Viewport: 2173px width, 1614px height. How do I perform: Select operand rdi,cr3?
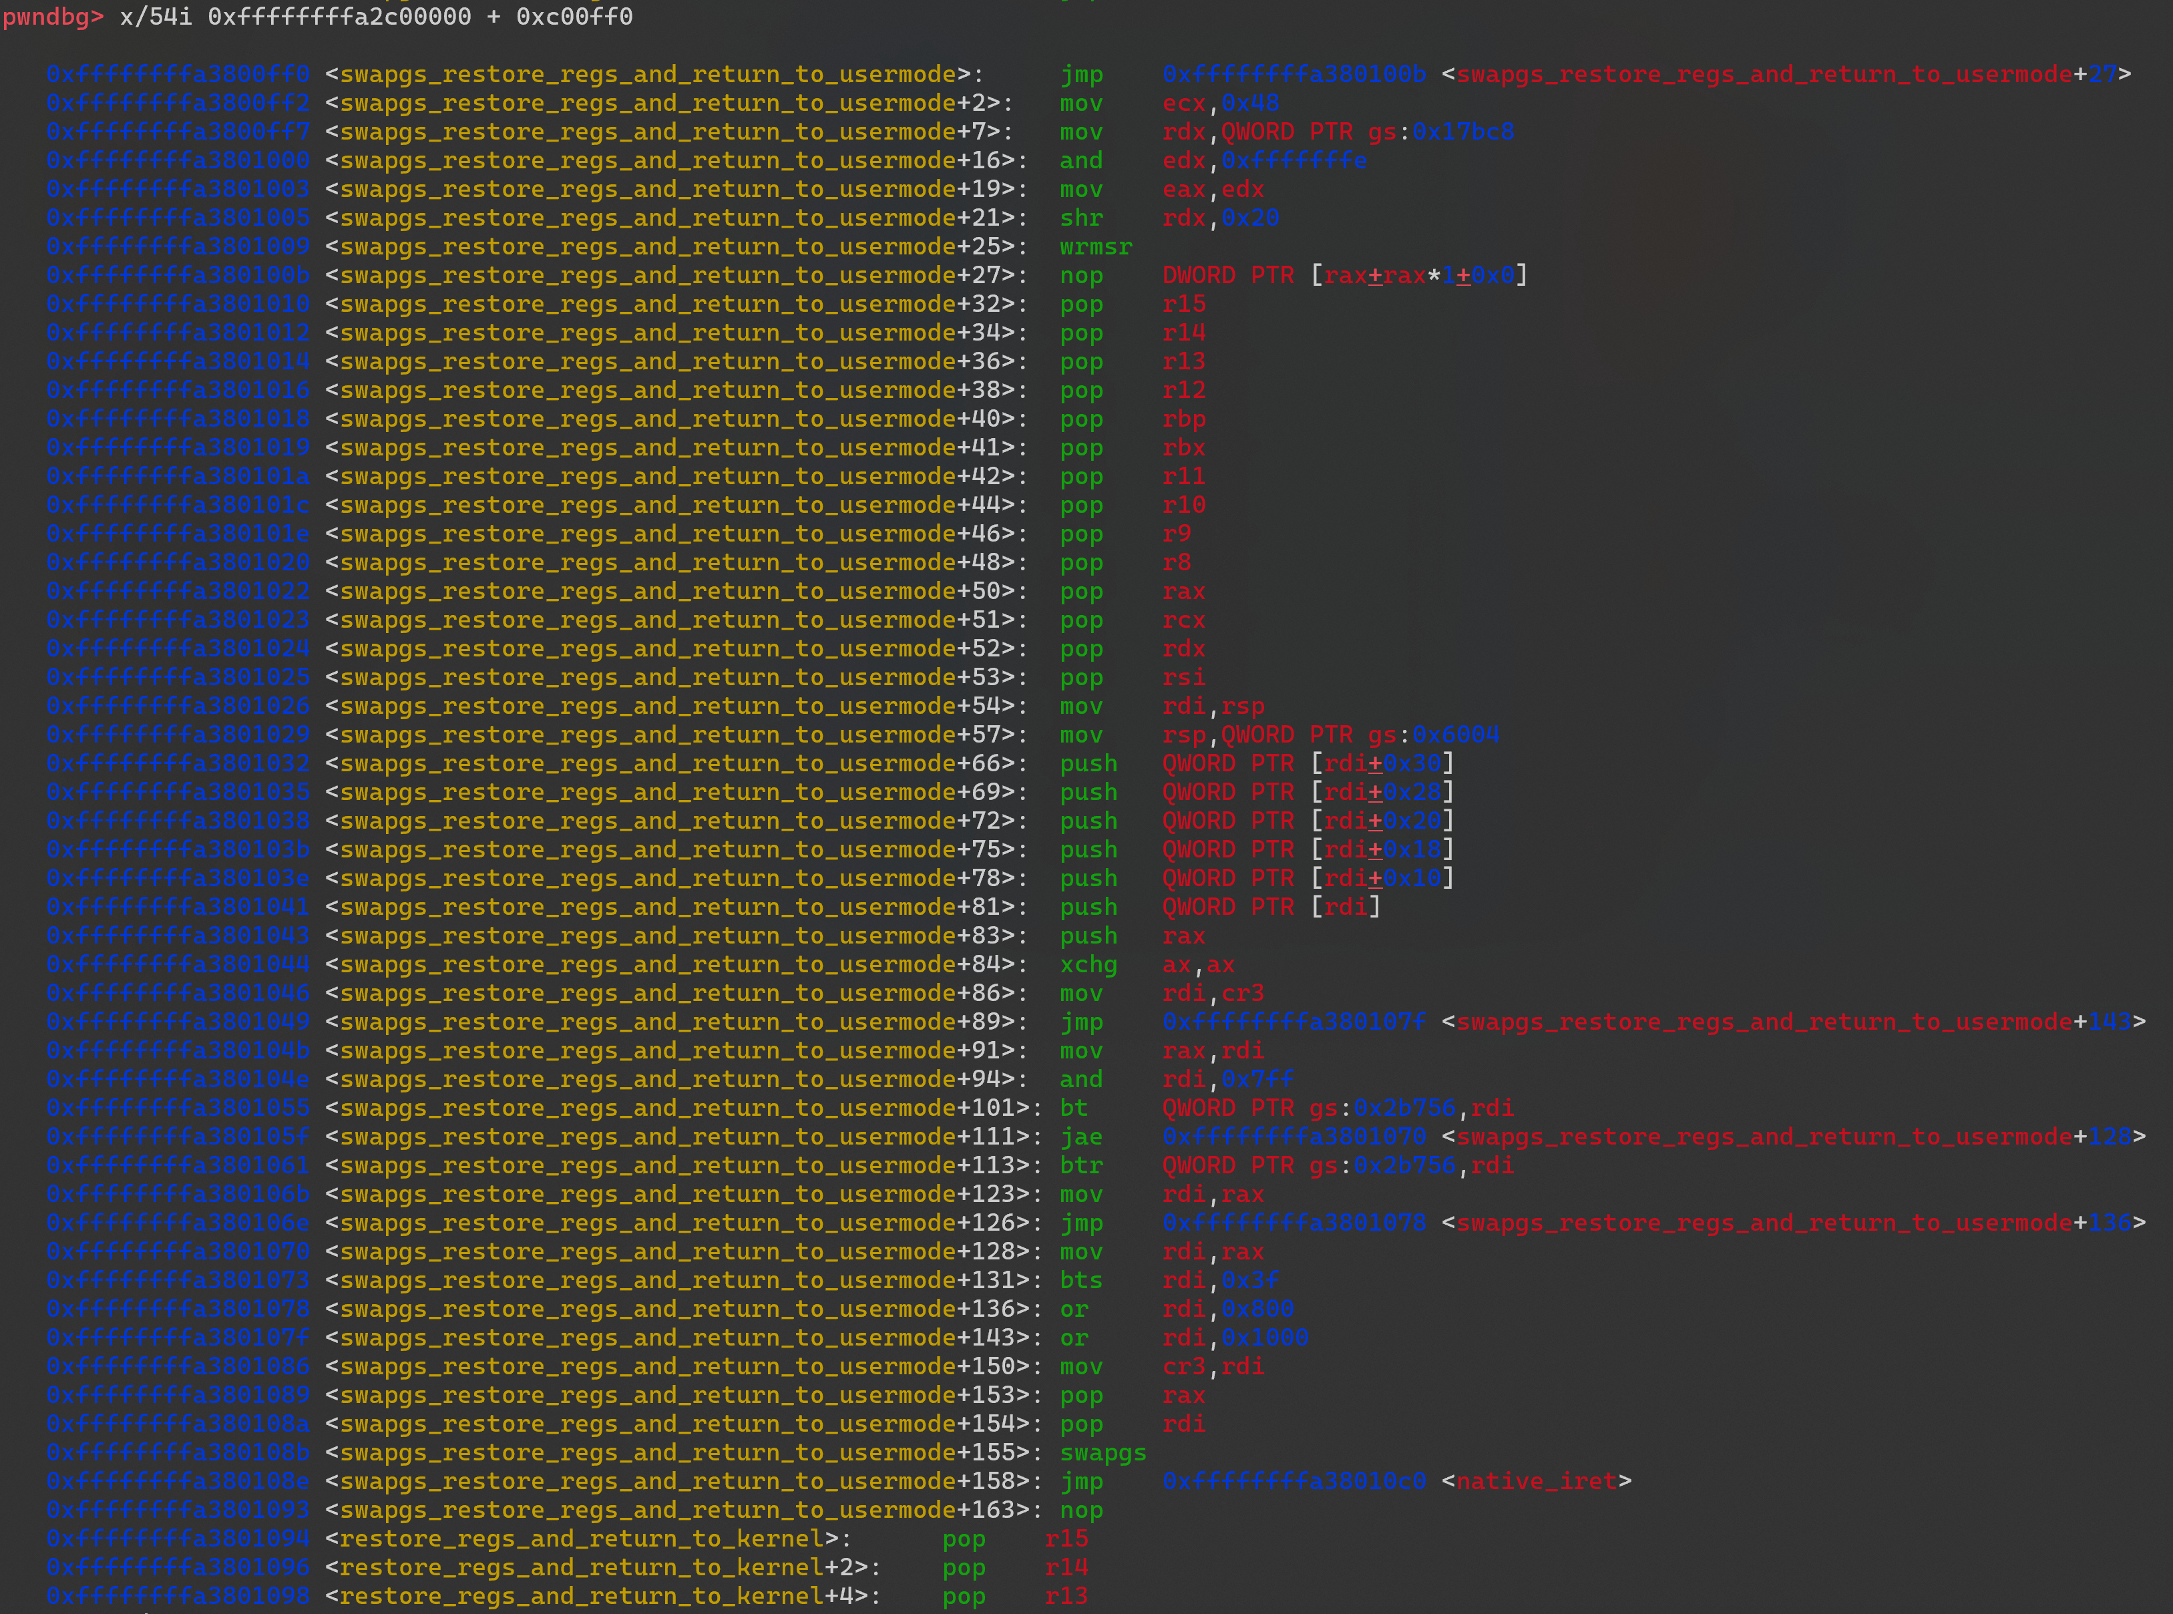click(x=1213, y=994)
